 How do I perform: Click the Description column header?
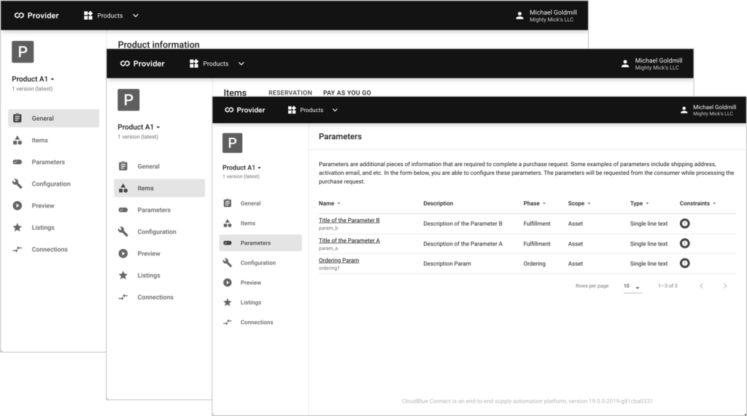click(438, 203)
